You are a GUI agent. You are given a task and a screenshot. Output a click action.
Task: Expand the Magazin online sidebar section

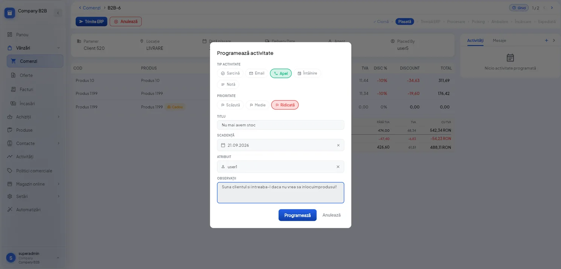(x=35, y=184)
